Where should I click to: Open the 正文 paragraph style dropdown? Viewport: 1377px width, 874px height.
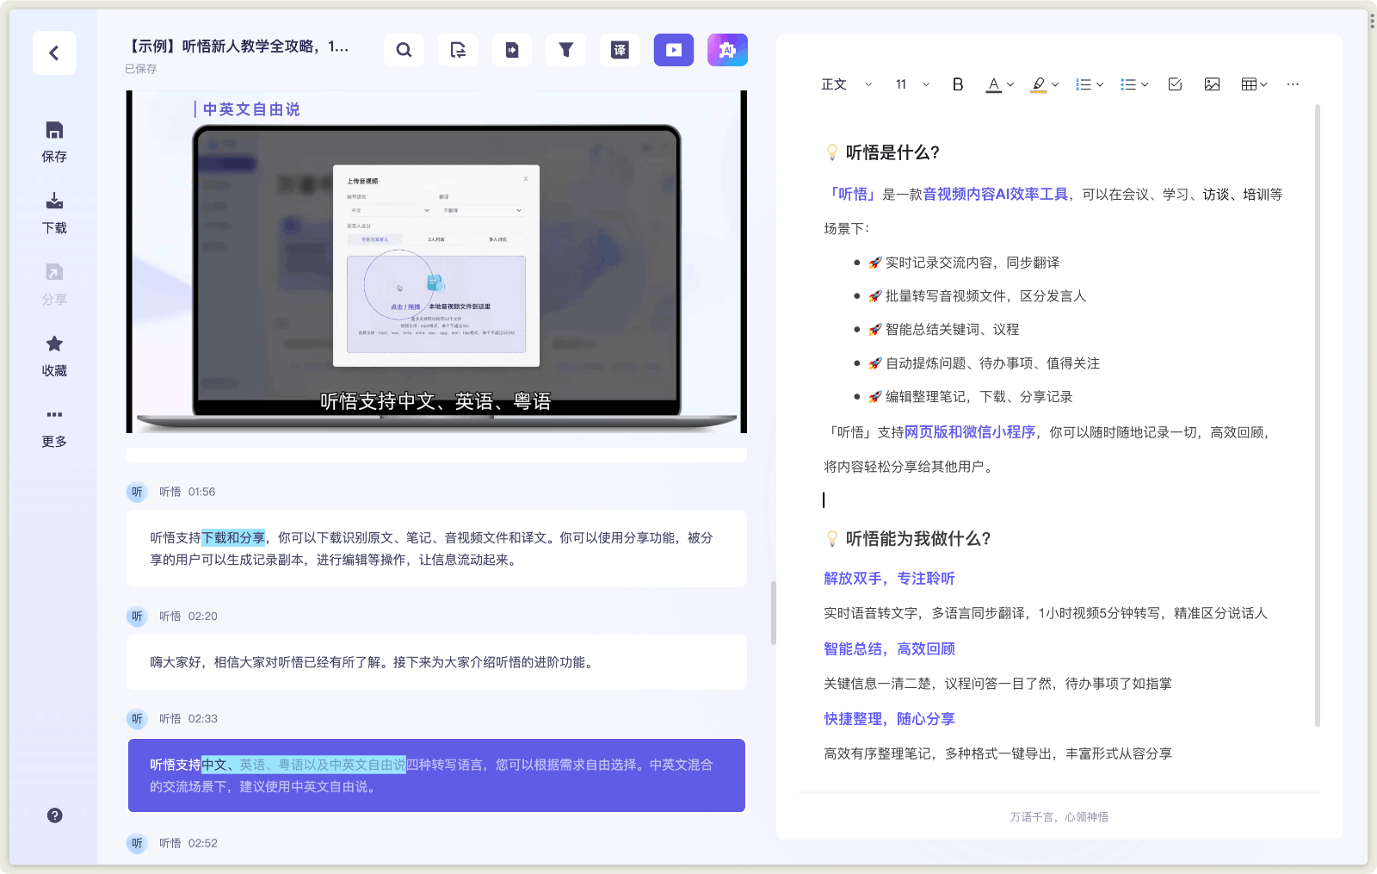tap(847, 84)
